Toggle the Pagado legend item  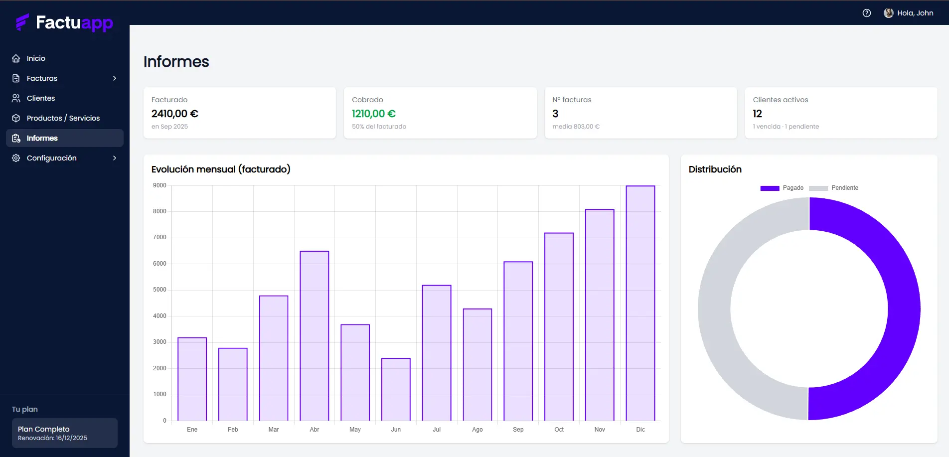tap(782, 188)
